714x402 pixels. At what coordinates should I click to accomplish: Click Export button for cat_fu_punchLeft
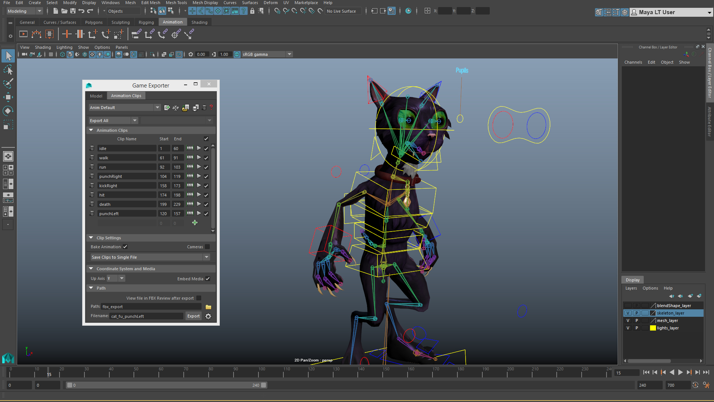194,316
